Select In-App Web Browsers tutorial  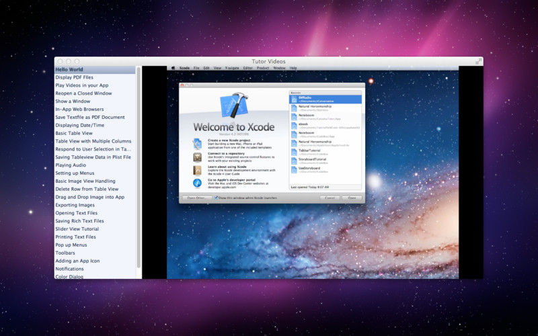(95, 109)
